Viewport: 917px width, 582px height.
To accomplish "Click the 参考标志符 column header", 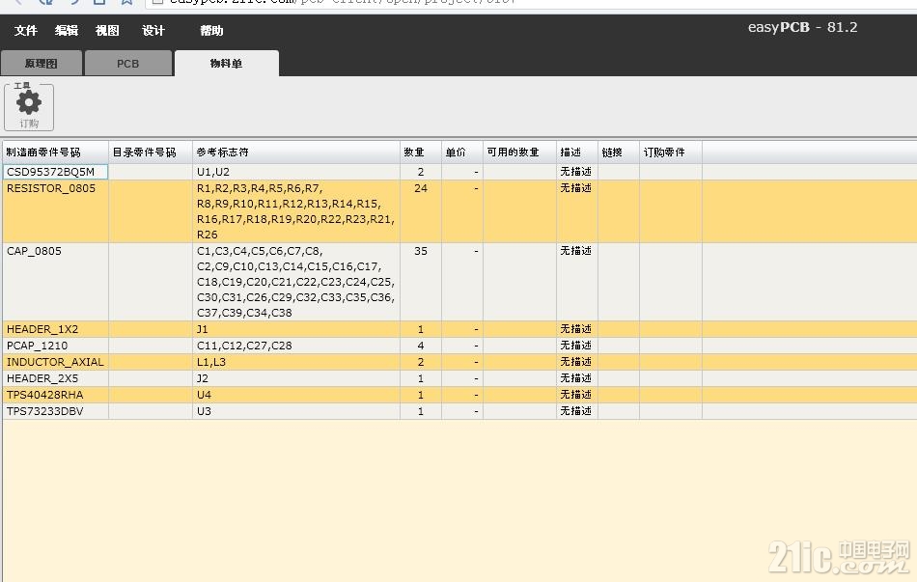I will 296,152.
